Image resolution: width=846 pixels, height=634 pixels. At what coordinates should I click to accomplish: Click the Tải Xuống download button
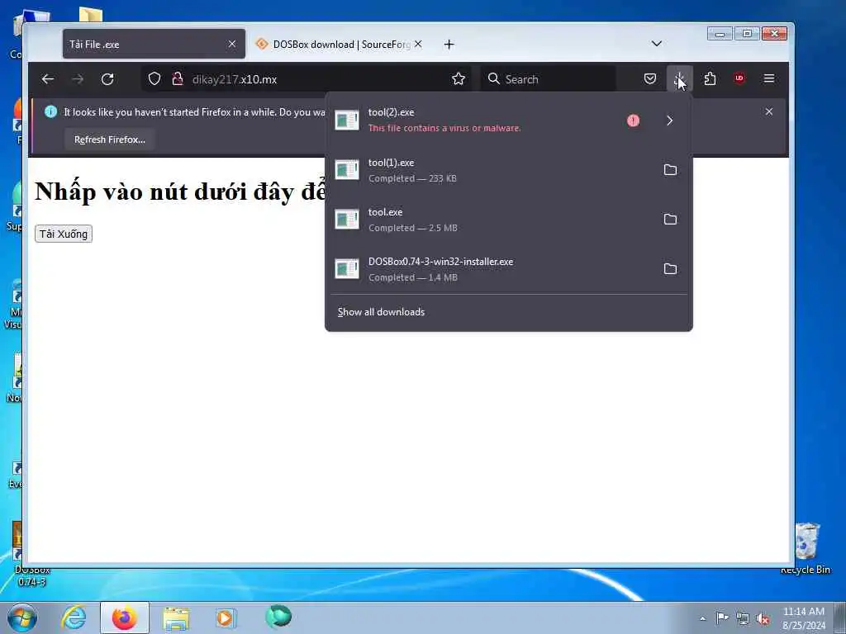[64, 234]
